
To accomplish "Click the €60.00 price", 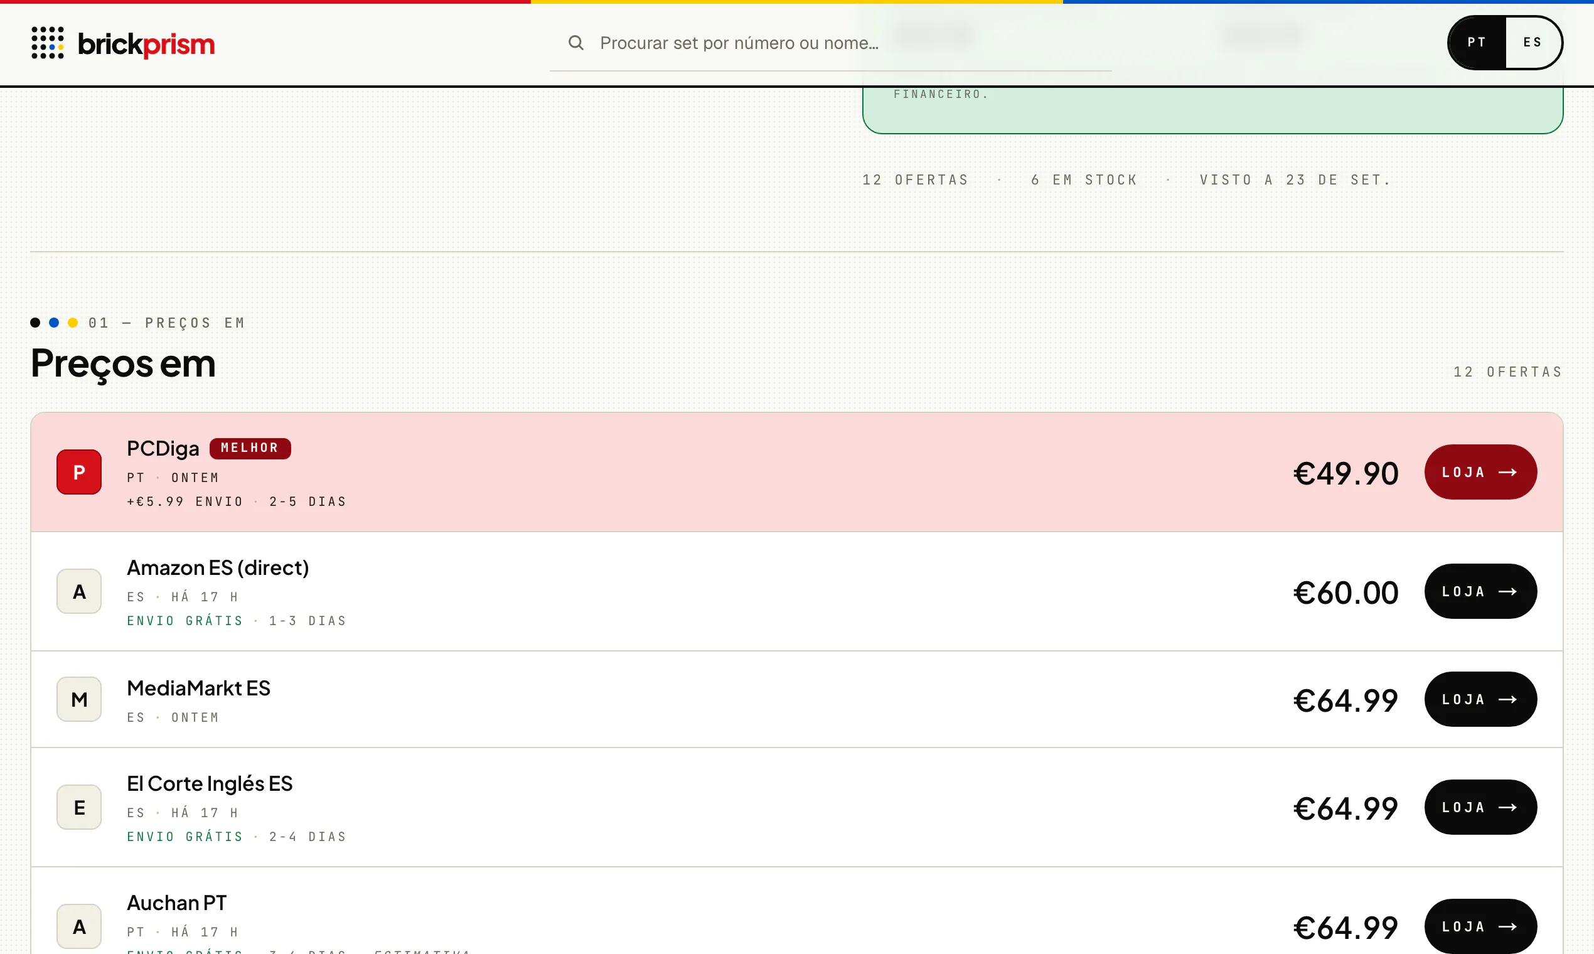I will 1346,592.
